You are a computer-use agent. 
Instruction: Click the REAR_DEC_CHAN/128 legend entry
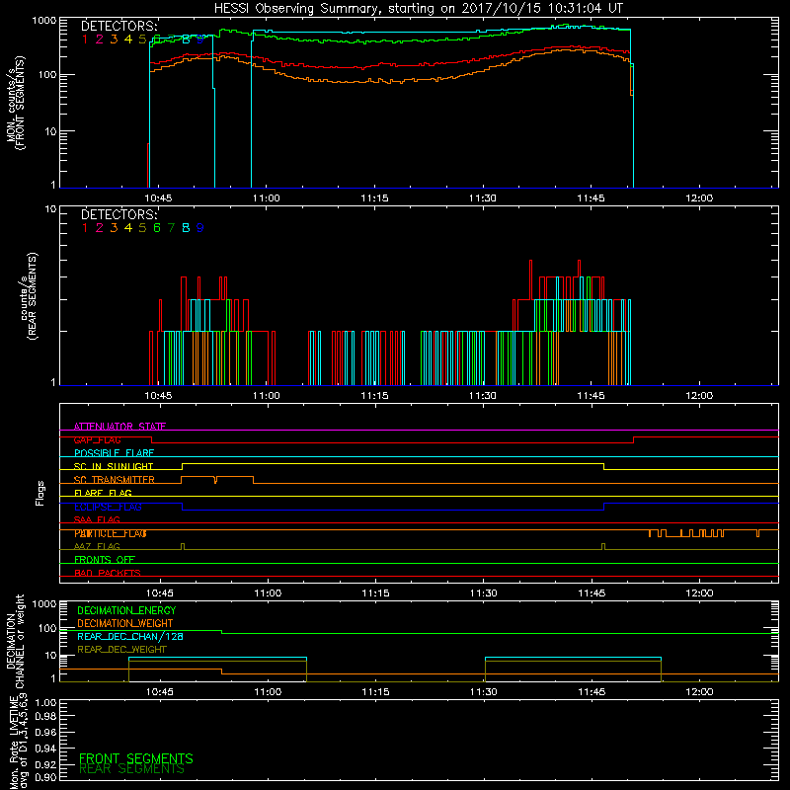pos(130,637)
